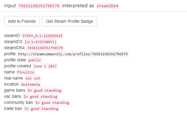Select the STEAM_0:1:216265425 steamID value
Viewport: 187px width, 116px height.
[x=42, y=36]
